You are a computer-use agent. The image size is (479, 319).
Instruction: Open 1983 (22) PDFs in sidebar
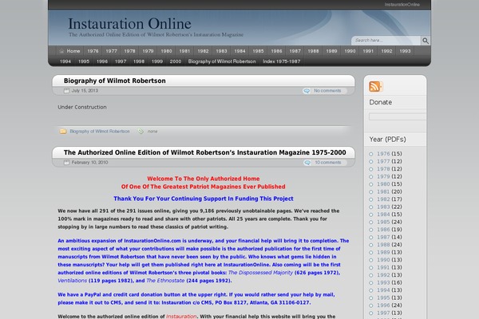coord(390,207)
